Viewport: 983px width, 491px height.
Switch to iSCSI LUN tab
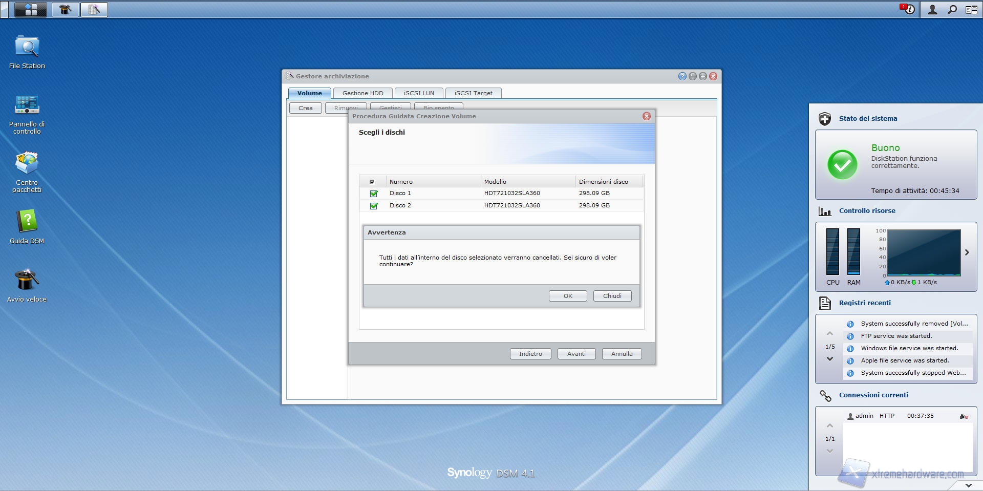(x=418, y=93)
